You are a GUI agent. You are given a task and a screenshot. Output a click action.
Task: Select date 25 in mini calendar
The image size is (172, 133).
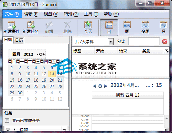36,87
